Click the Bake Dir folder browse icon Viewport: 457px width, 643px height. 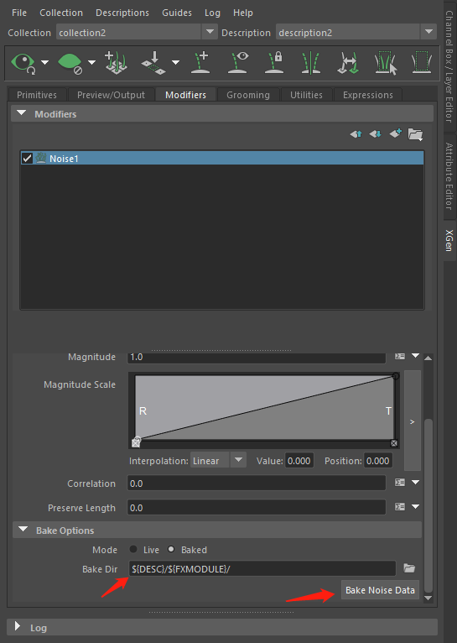pos(409,568)
